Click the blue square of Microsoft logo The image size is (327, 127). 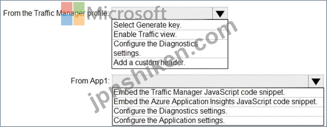[x=67, y=20]
